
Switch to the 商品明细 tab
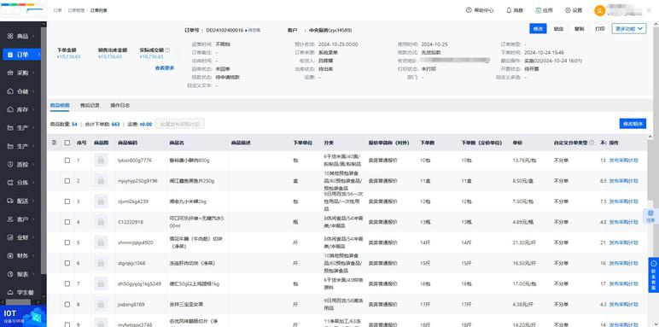[x=60, y=106]
